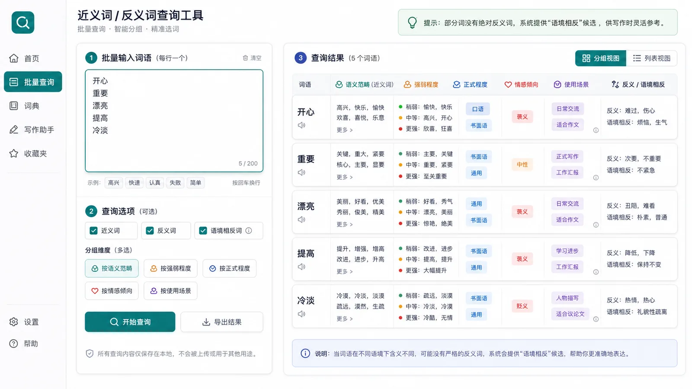Viewport: 692px width, 389px height.
Task: Open 批量查询 in the sidebar
Action: click(33, 82)
